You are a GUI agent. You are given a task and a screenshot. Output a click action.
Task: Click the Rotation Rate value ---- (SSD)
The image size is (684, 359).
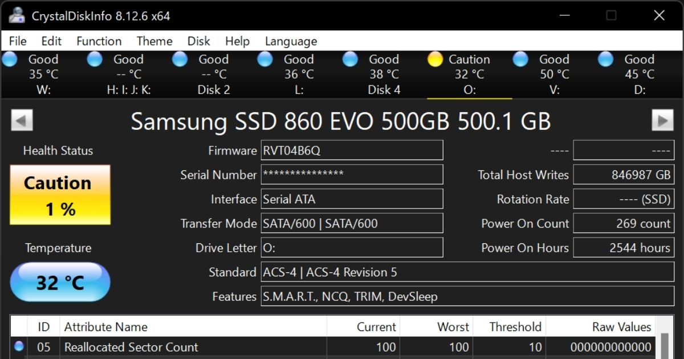tap(623, 199)
